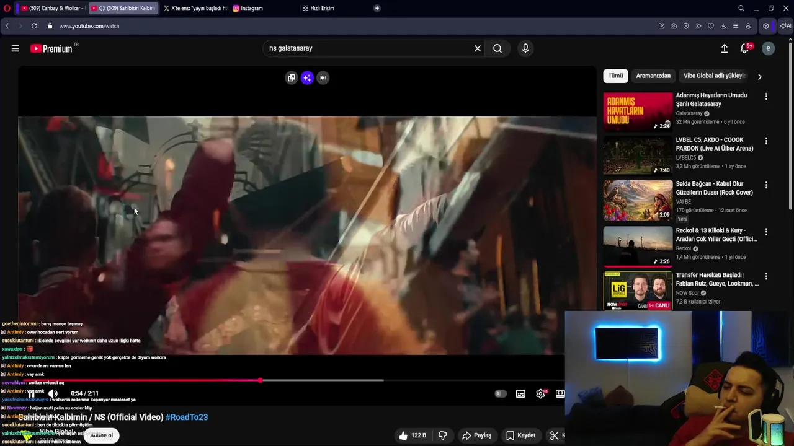Open YouTube notifications bell
This screenshot has height=446, width=794.
point(745,48)
